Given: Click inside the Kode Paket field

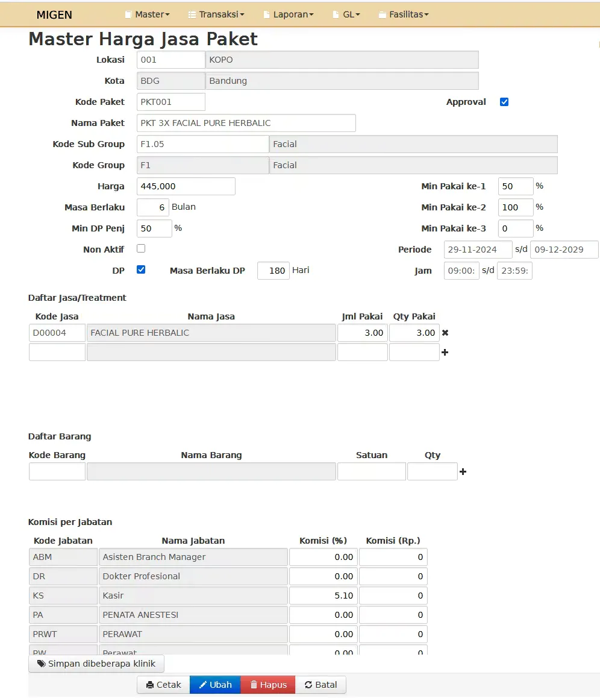Looking at the screenshot, I should click(171, 102).
